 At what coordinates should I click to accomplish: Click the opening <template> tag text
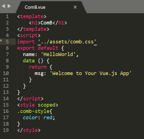[32, 16]
